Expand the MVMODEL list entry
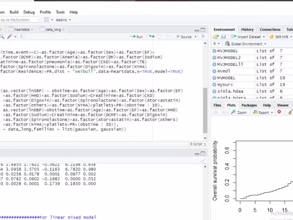 click(x=214, y=78)
